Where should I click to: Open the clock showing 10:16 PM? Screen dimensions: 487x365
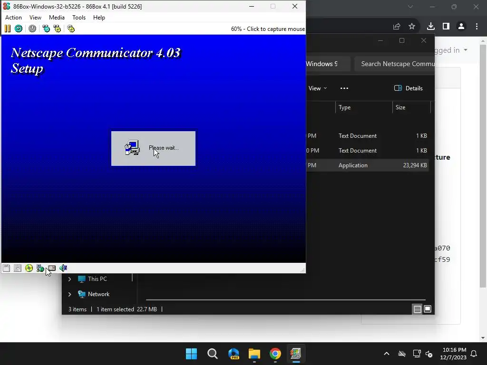click(x=453, y=354)
